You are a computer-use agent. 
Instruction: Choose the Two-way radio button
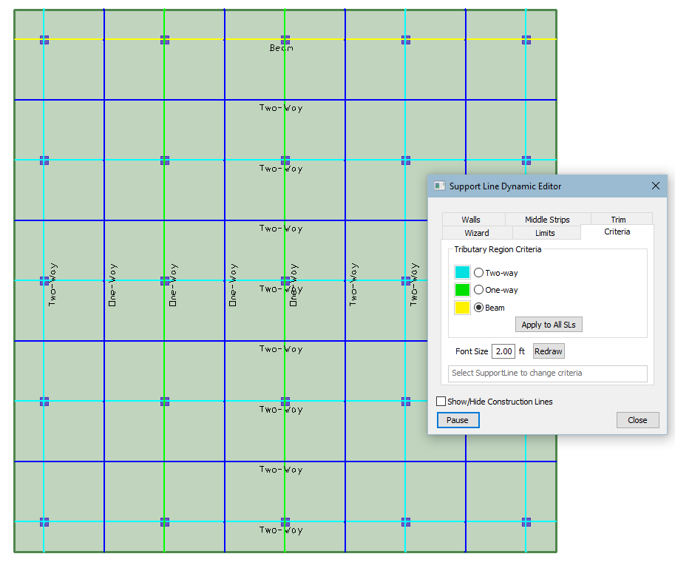coord(478,273)
